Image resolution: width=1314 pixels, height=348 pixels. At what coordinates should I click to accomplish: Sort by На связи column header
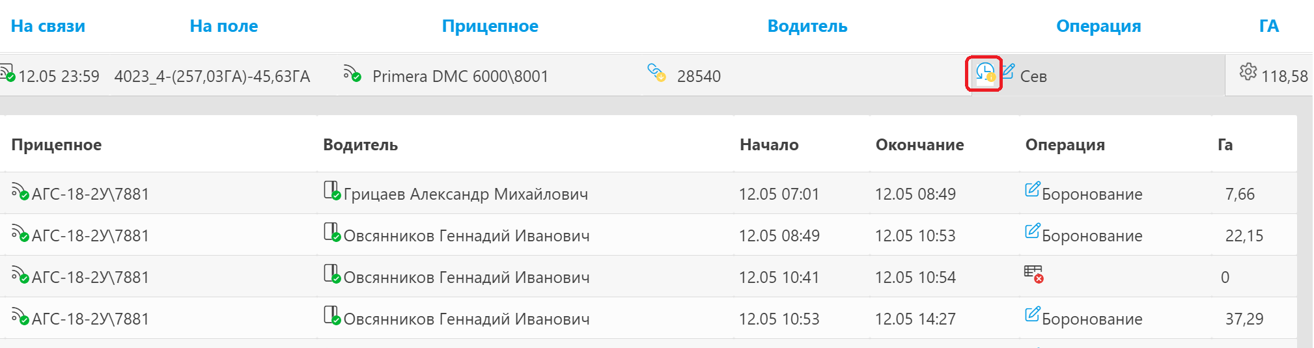coord(48,26)
